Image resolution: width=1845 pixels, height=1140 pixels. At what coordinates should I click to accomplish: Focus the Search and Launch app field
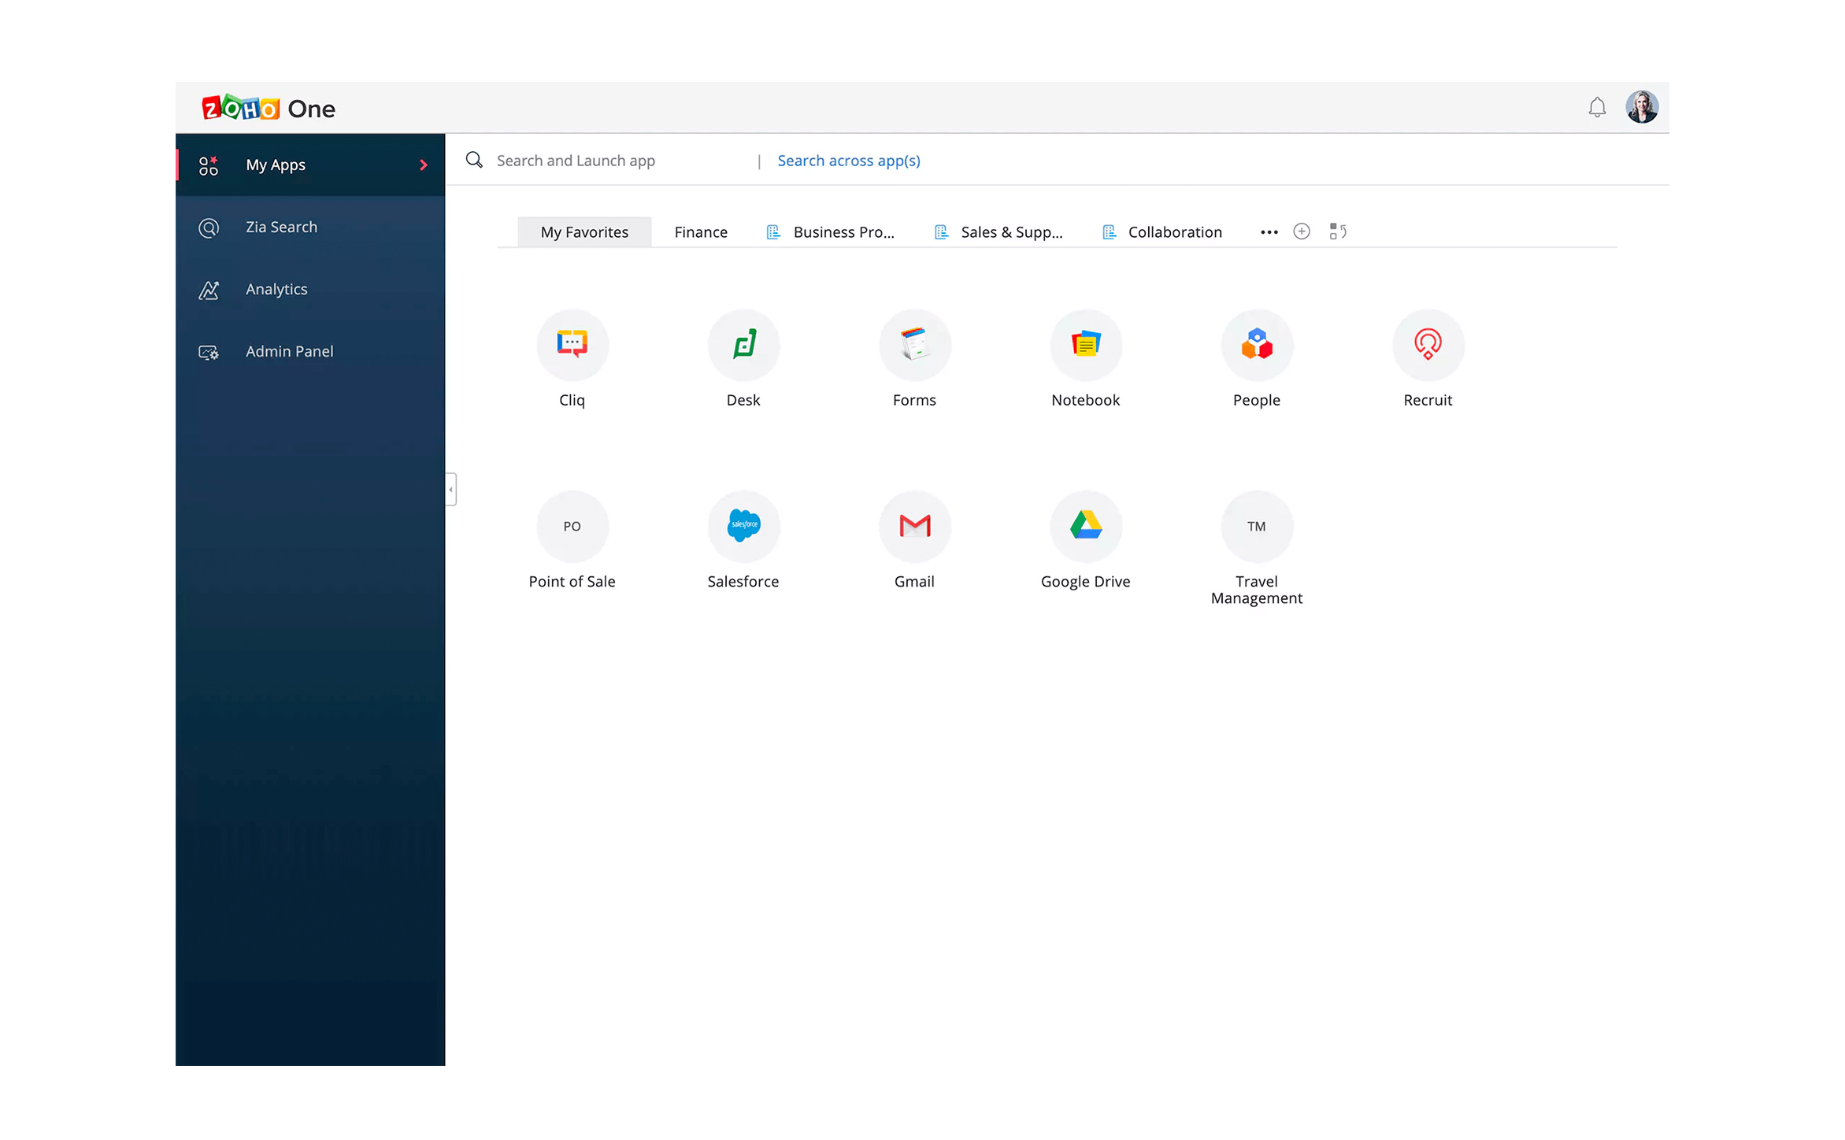614,161
